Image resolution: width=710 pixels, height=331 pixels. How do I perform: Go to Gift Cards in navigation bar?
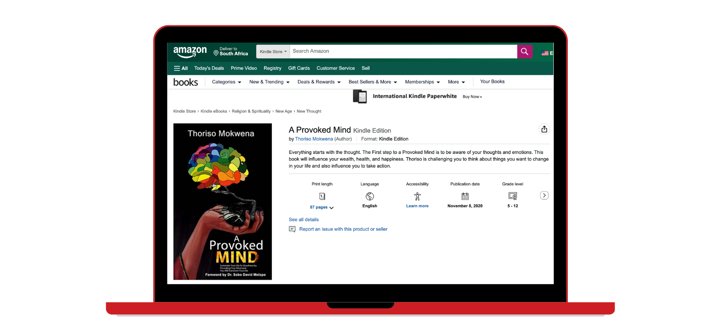pos(299,68)
